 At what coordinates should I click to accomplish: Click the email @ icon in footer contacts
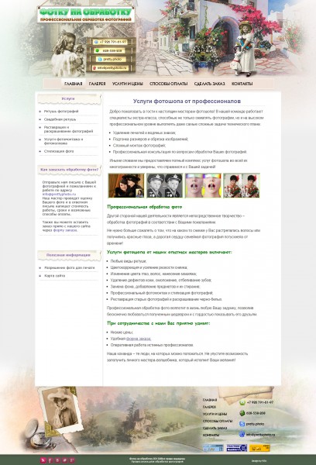tap(242, 434)
